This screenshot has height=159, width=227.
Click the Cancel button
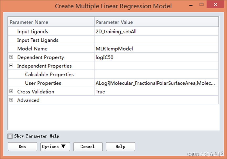88,147
